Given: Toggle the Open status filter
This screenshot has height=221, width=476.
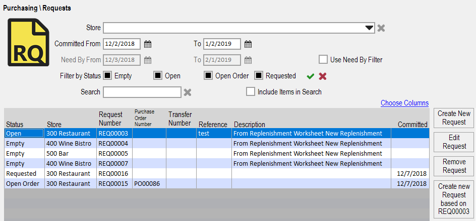Looking at the screenshot, I should tap(157, 76).
